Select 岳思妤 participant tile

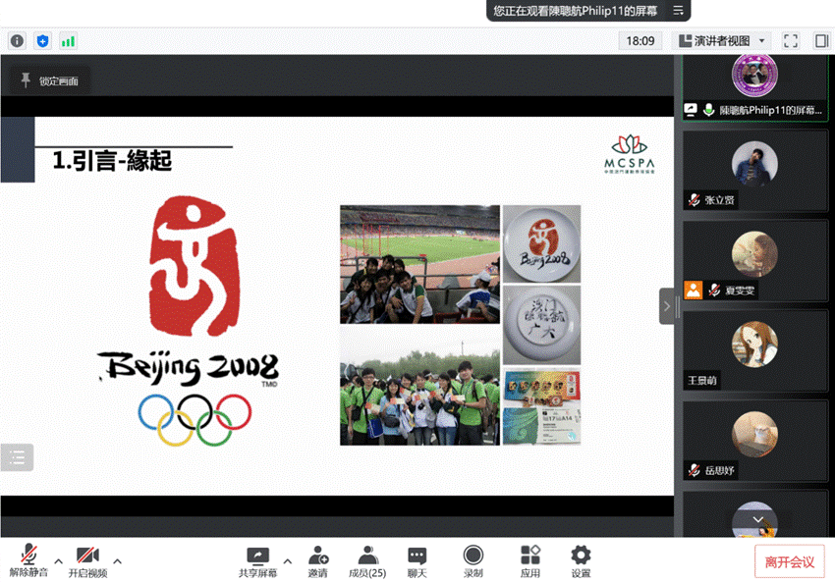[x=754, y=442]
